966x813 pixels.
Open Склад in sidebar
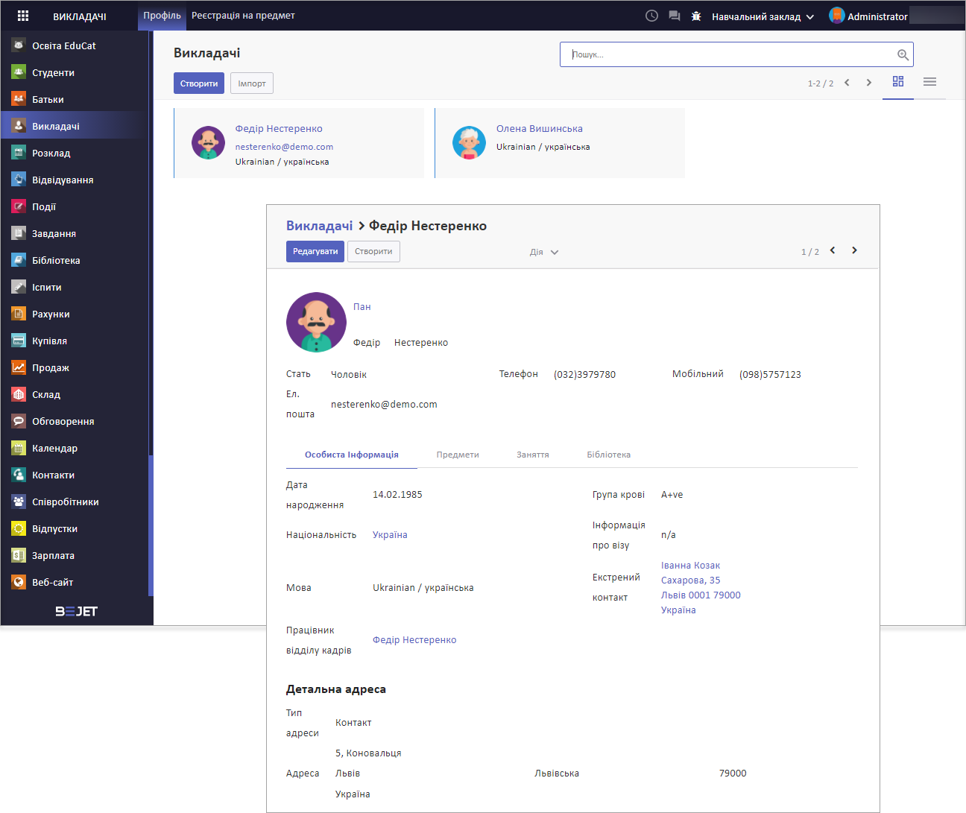click(x=75, y=394)
